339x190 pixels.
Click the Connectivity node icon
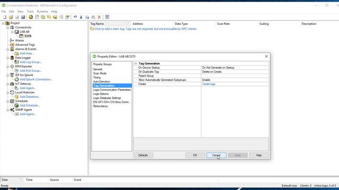tap(12, 27)
